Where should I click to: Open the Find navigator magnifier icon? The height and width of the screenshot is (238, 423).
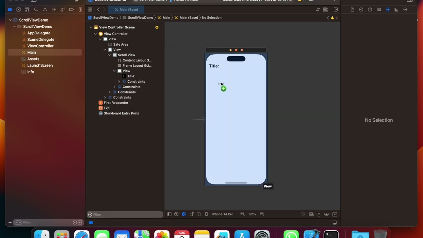36,10
